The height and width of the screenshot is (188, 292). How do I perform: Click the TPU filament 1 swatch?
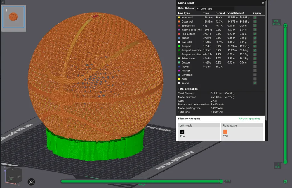coord(225,132)
